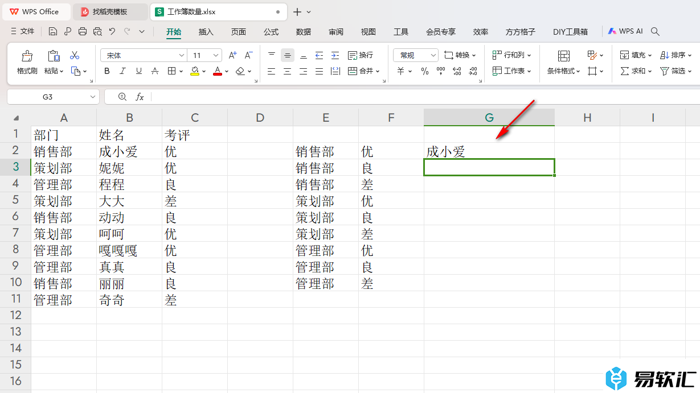Toggle Italic formatting

[123, 71]
